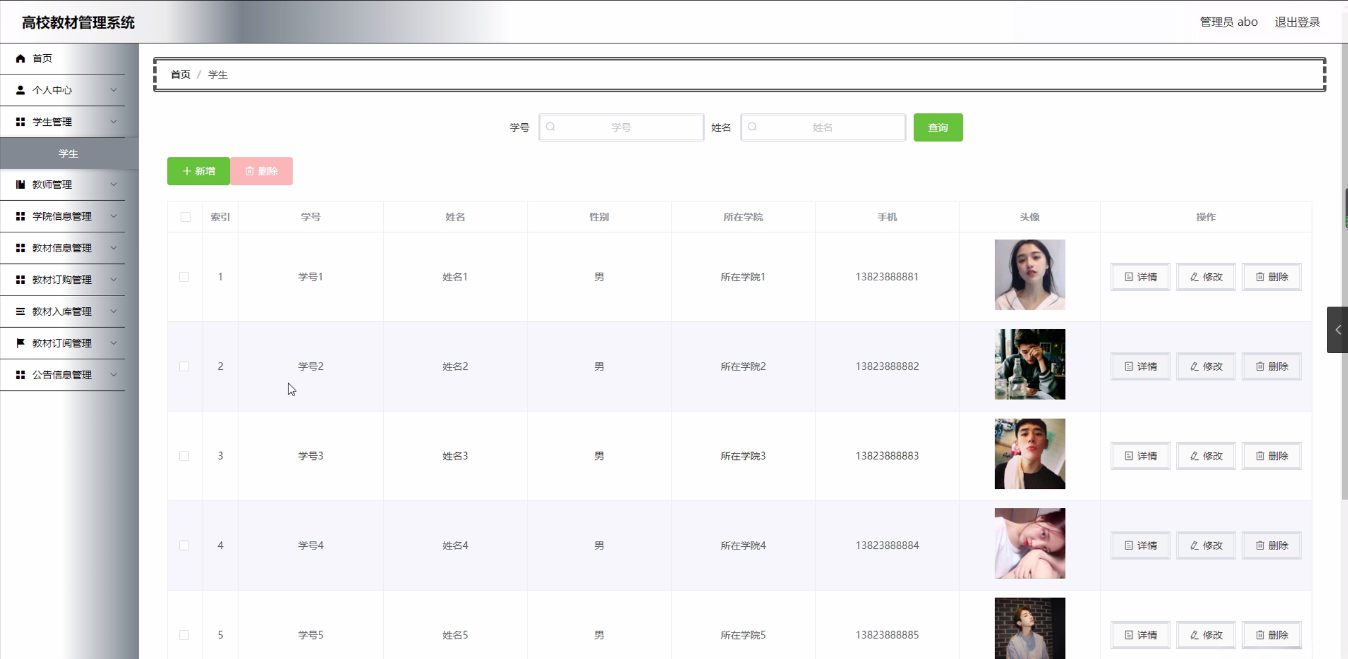Click the collapse arrow on right edge

1337,330
